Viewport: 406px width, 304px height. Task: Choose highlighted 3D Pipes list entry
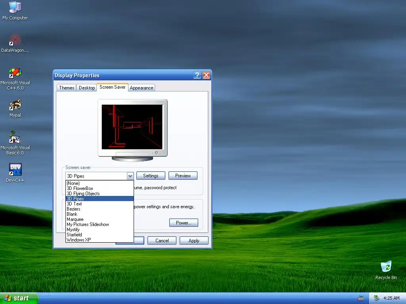[100, 199]
